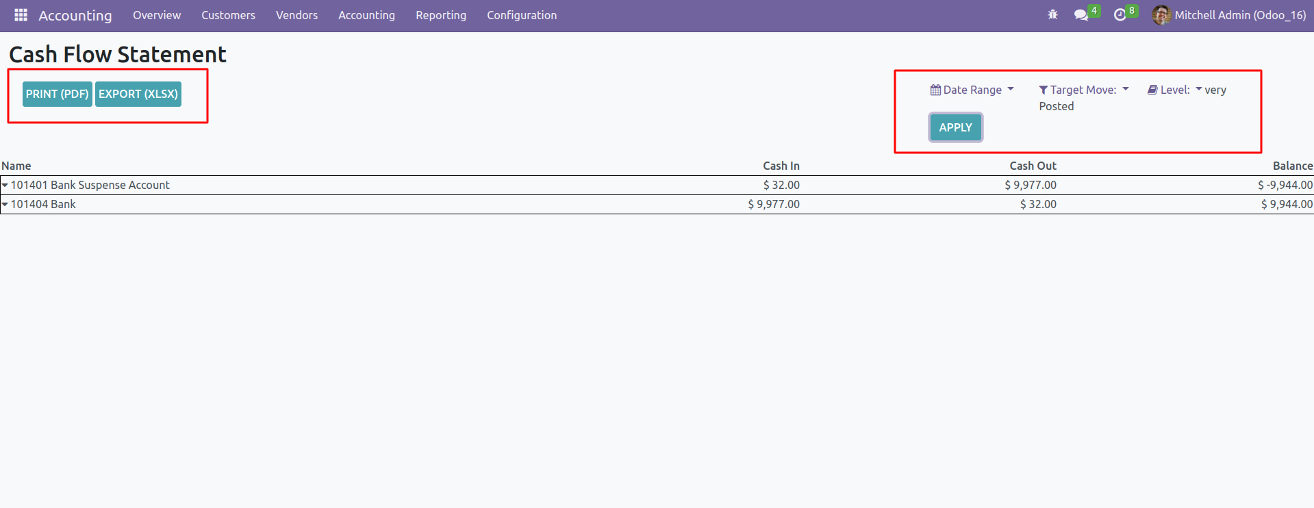Screen dimensions: 1314x508
Task: Click the very level value
Action: [x=1215, y=90]
